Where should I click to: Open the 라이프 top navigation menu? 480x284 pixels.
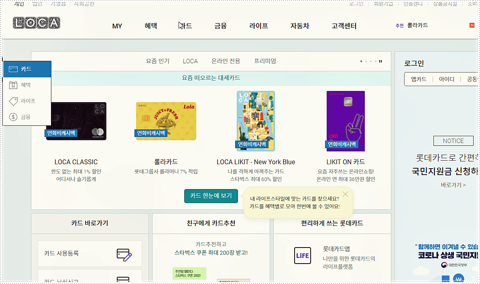259,26
